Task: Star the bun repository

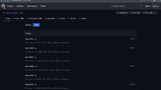Action: 148,13
